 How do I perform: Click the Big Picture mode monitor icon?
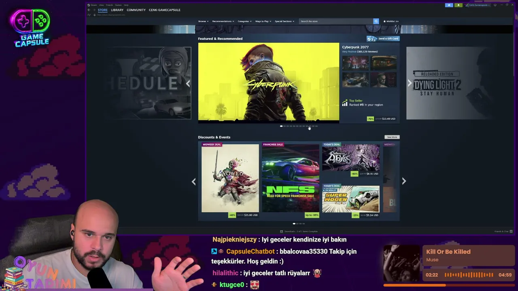495,5
